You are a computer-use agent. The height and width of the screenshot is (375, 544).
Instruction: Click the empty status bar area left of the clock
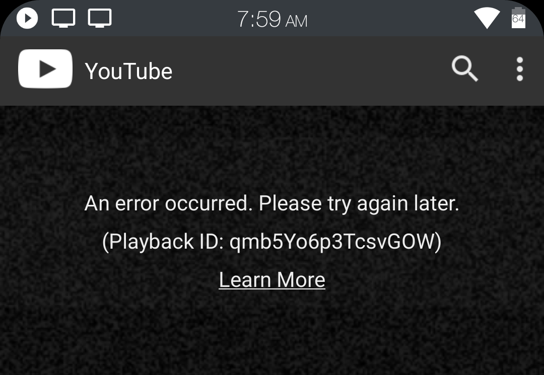pos(173,18)
